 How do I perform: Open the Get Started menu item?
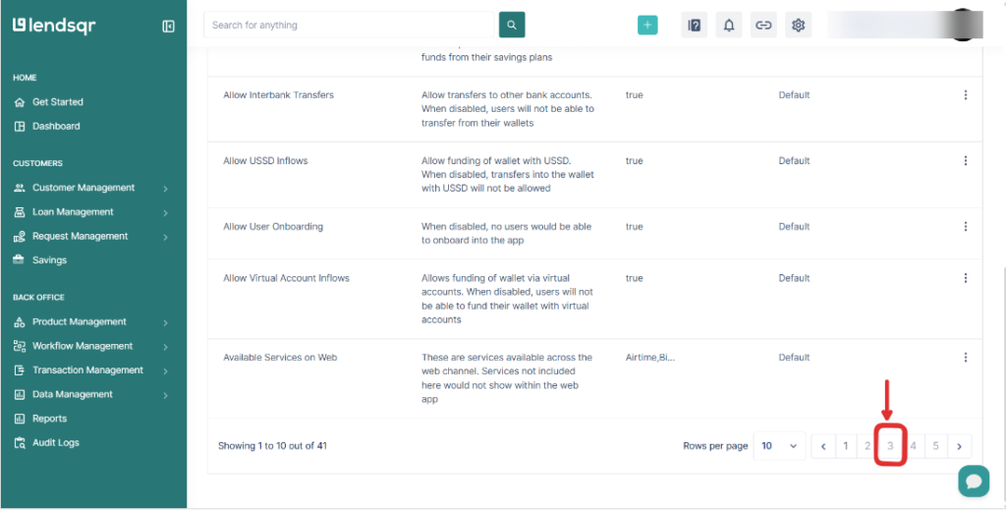coord(58,102)
